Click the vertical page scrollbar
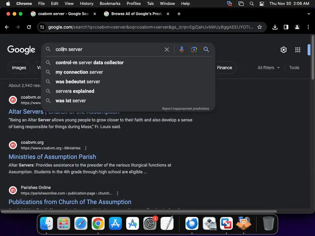This screenshot has width=315, height=236. [313, 57]
